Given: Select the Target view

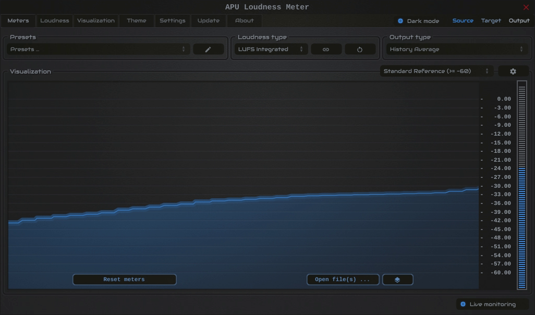Looking at the screenshot, I should tap(491, 20).
